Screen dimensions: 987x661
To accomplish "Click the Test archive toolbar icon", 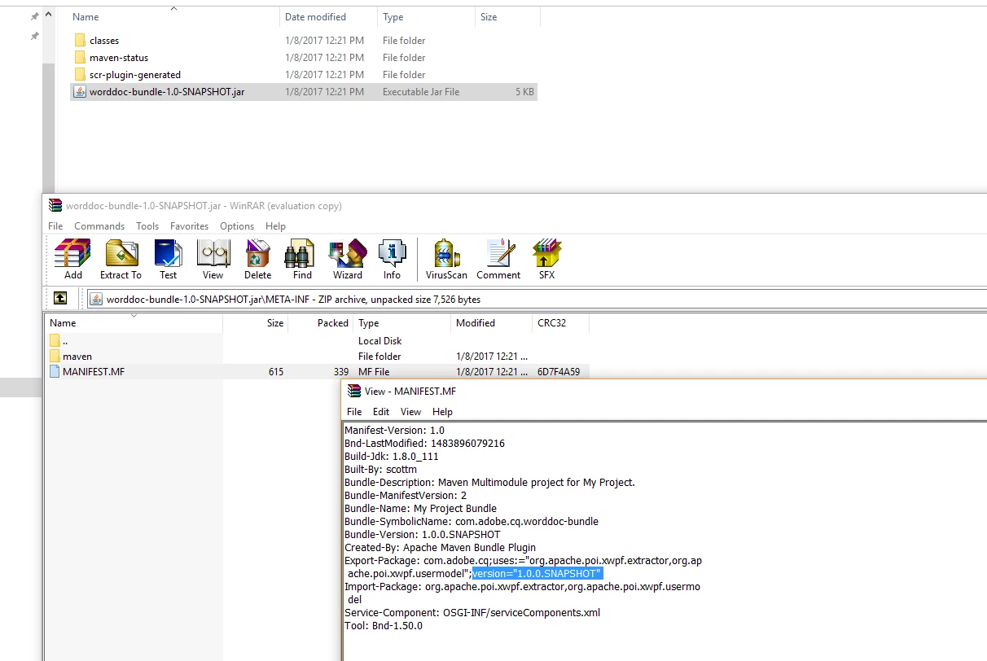I will point(168,254).
